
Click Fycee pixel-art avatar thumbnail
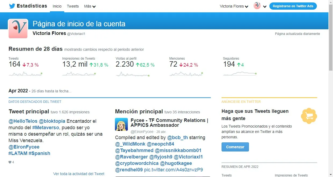121,124
